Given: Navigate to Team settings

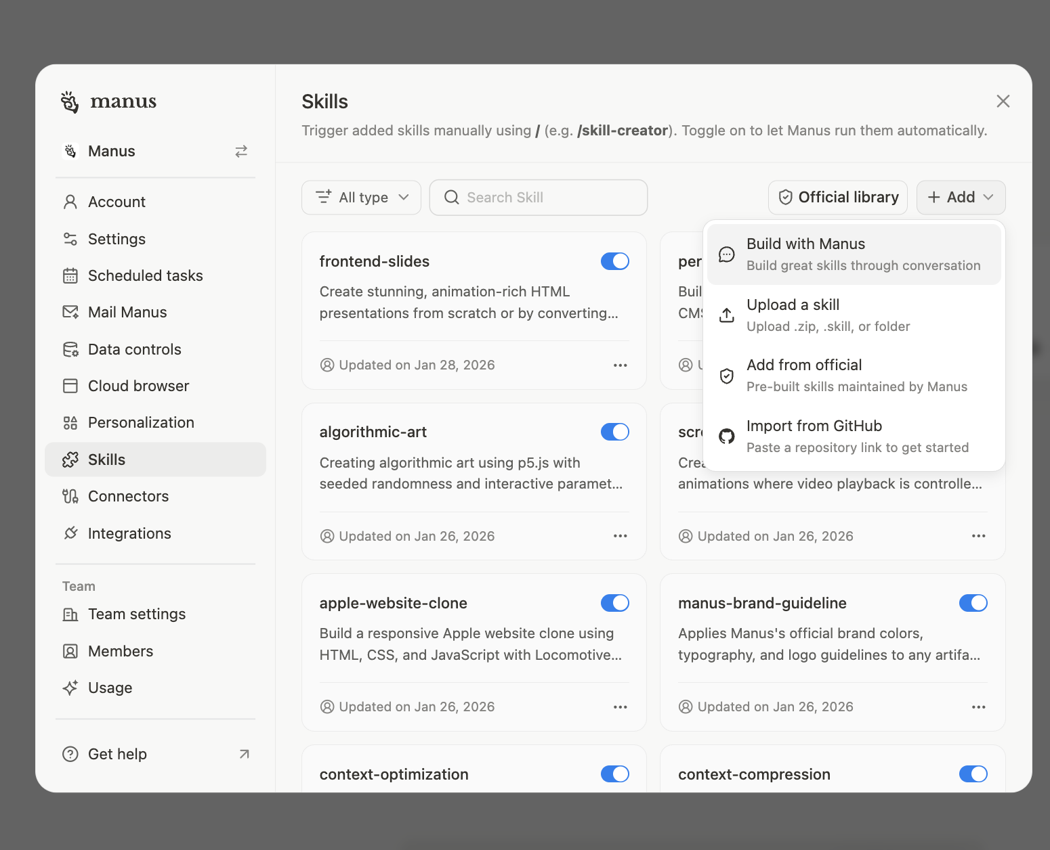Looking at the screenshot, I should 155,614.
